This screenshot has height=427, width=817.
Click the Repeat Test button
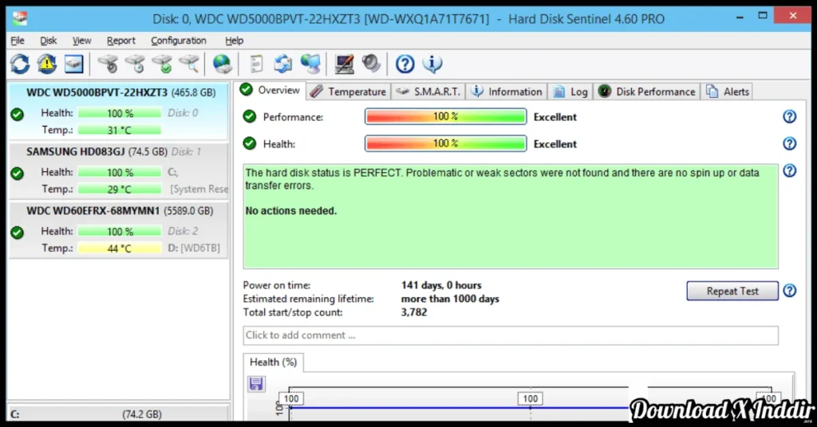click(732, 291)
